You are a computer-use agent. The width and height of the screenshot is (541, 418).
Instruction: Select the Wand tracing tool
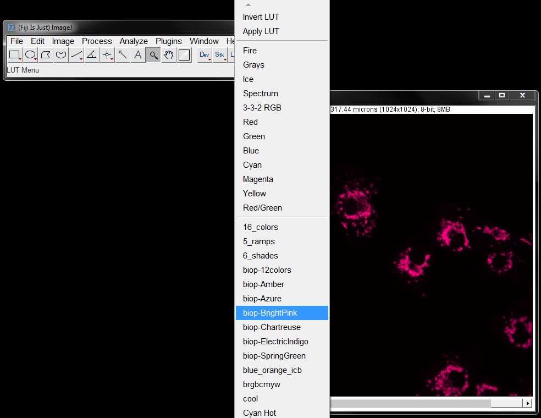(x=123, y=55)
